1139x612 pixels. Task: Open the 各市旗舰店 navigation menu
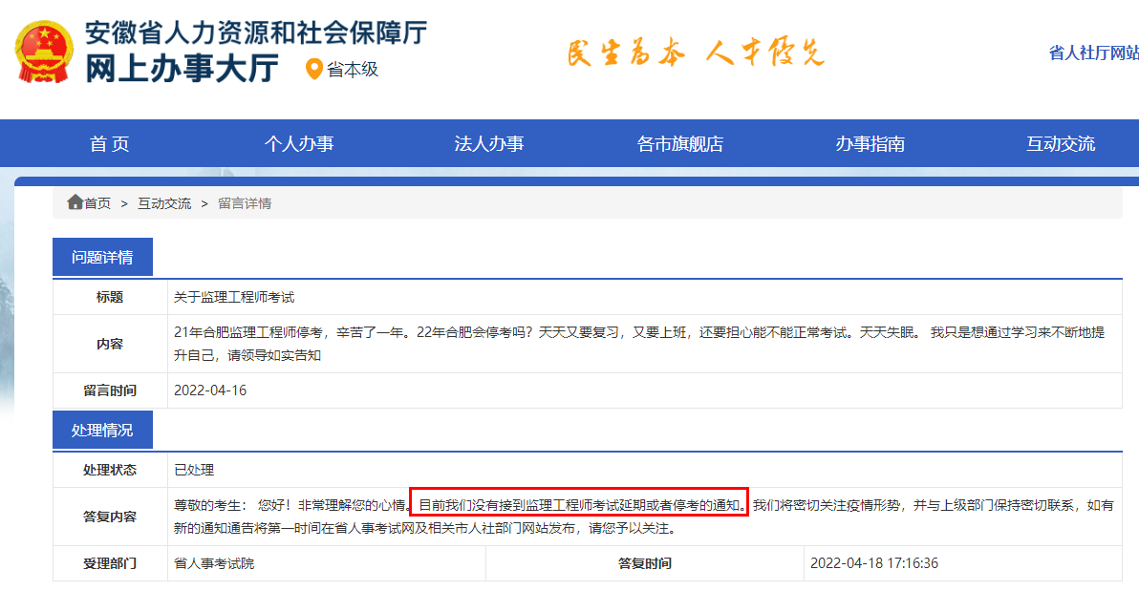pyautogui.click(x=684, y=142)
